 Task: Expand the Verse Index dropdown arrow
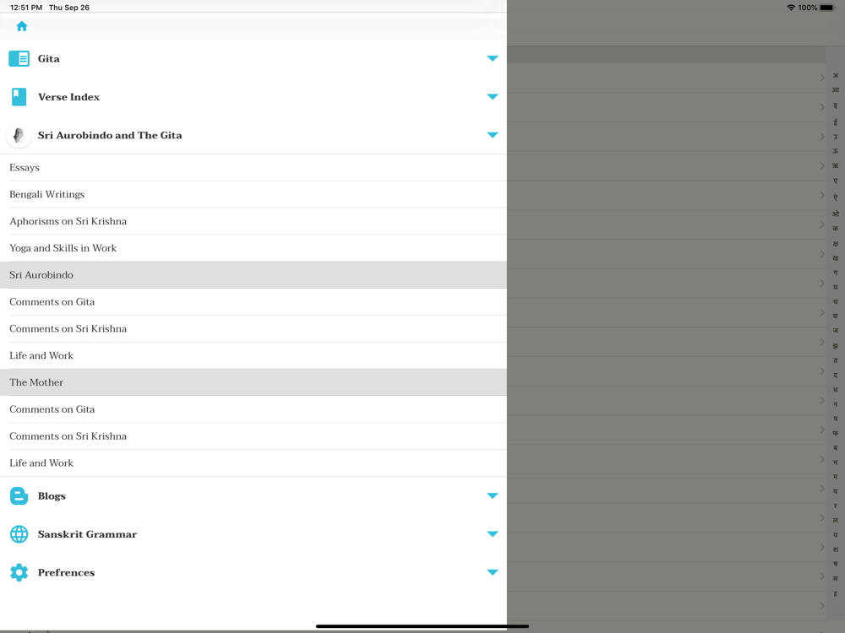(x=493, y=97)
